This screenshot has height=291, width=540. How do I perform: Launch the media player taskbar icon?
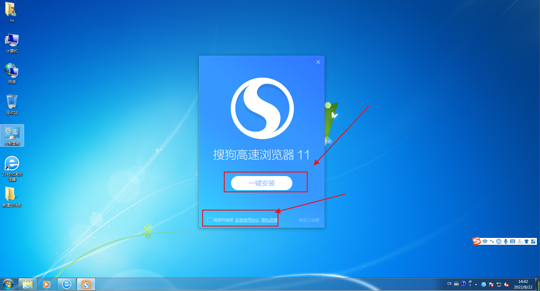tap(47, 284)
